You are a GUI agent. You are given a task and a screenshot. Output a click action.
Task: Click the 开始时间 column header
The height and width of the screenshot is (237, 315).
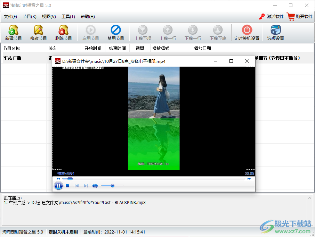point(93,48)
